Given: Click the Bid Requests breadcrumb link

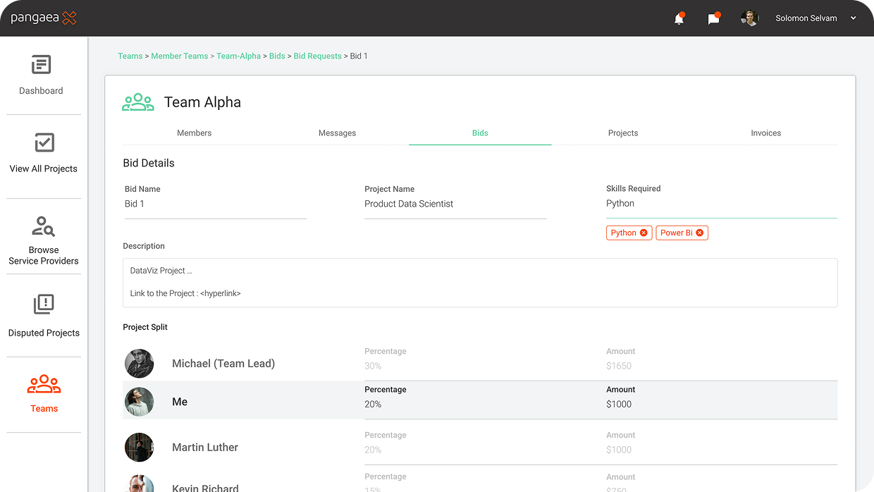Looking at the screenshot, I should (x=317, y=56).
